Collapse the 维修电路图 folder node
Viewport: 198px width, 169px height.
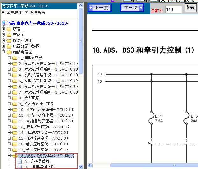4,52
